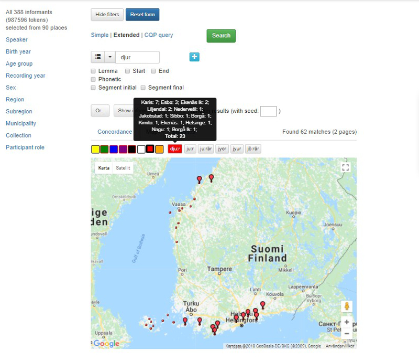This screenshot has height=361, width=419.
Task: Click the red map pin near Lahti
Action: pyautogui.click(x=262, y=304)
